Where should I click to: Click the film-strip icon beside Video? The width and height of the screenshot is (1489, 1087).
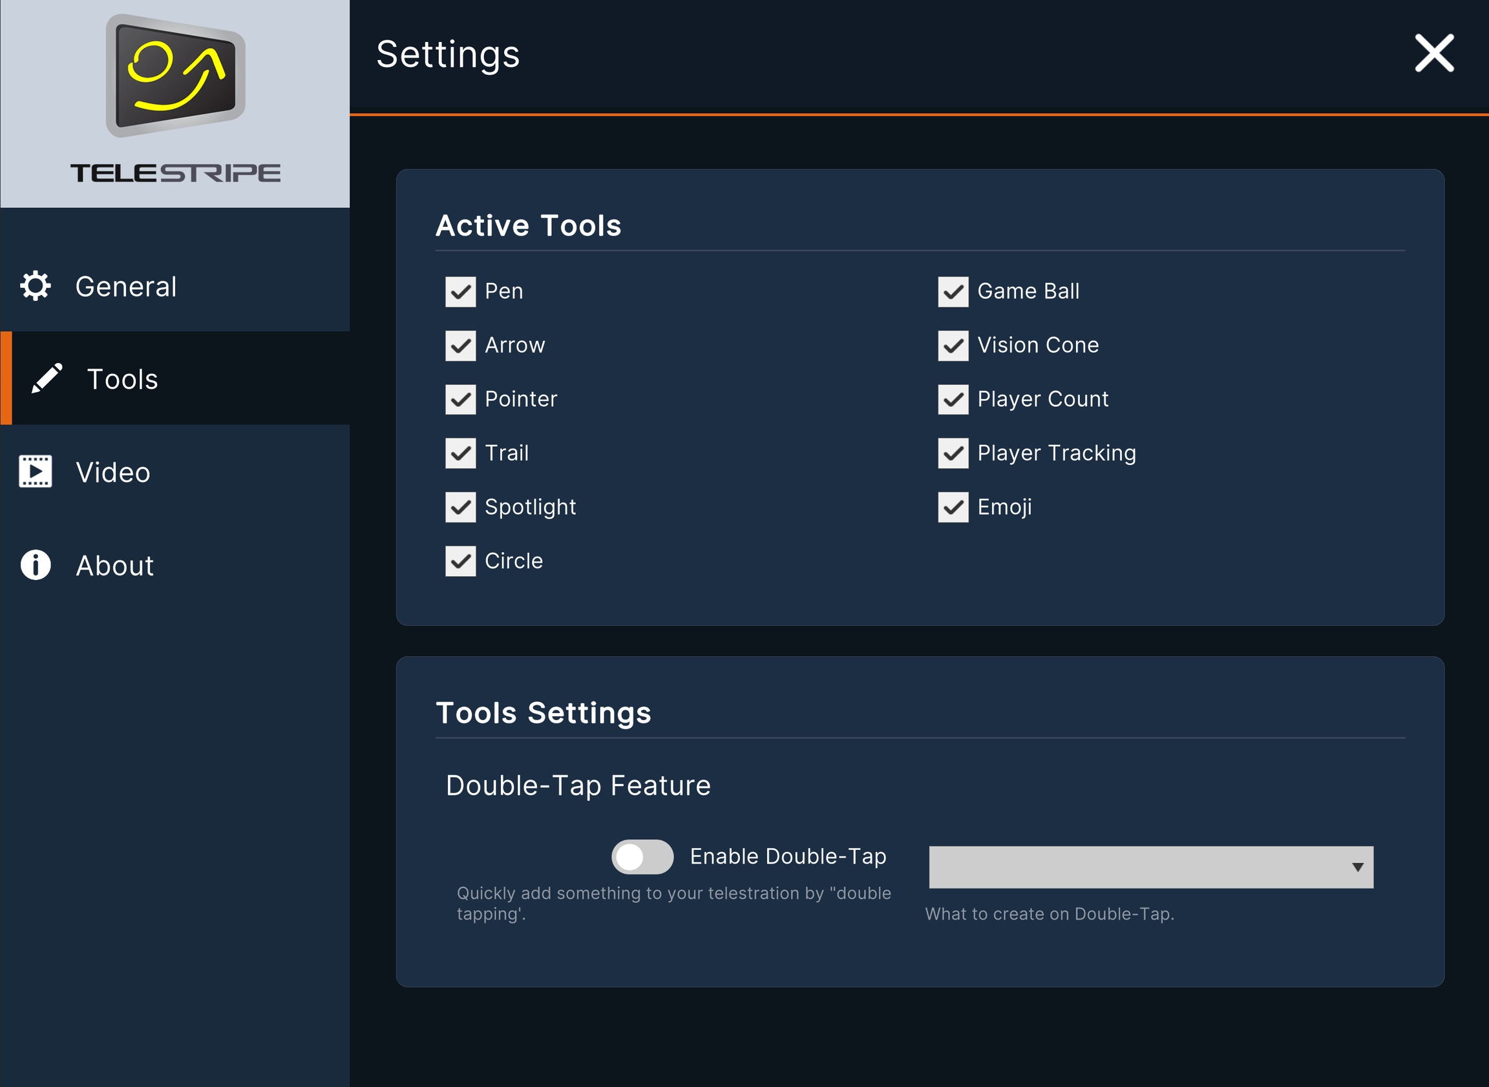click(36, 471)
